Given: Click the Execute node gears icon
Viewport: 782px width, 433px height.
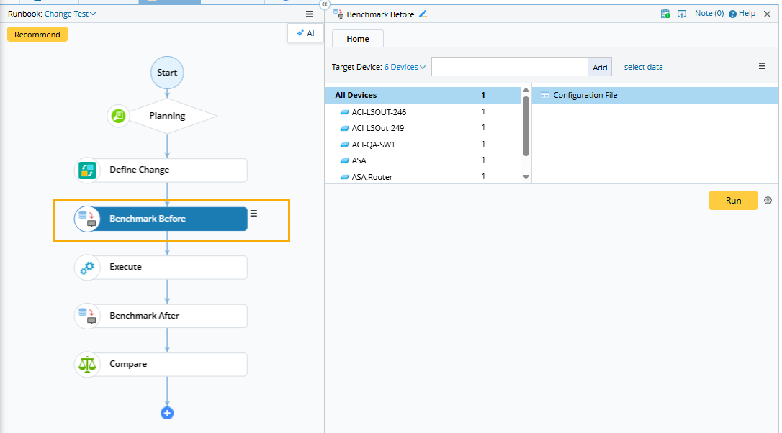Looking at the screenshot, I should tap(87, 268).
